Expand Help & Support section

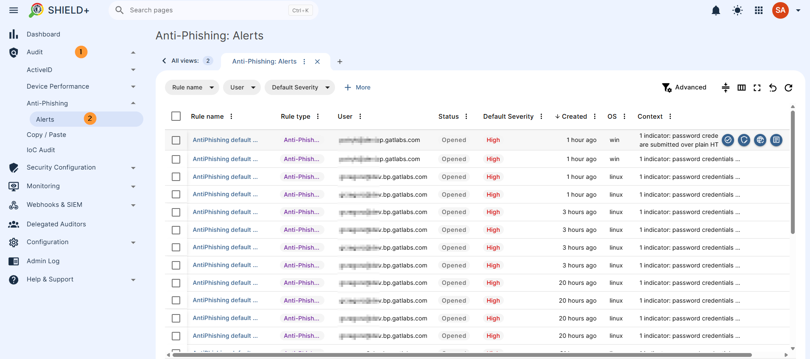[x=133, y=280]
